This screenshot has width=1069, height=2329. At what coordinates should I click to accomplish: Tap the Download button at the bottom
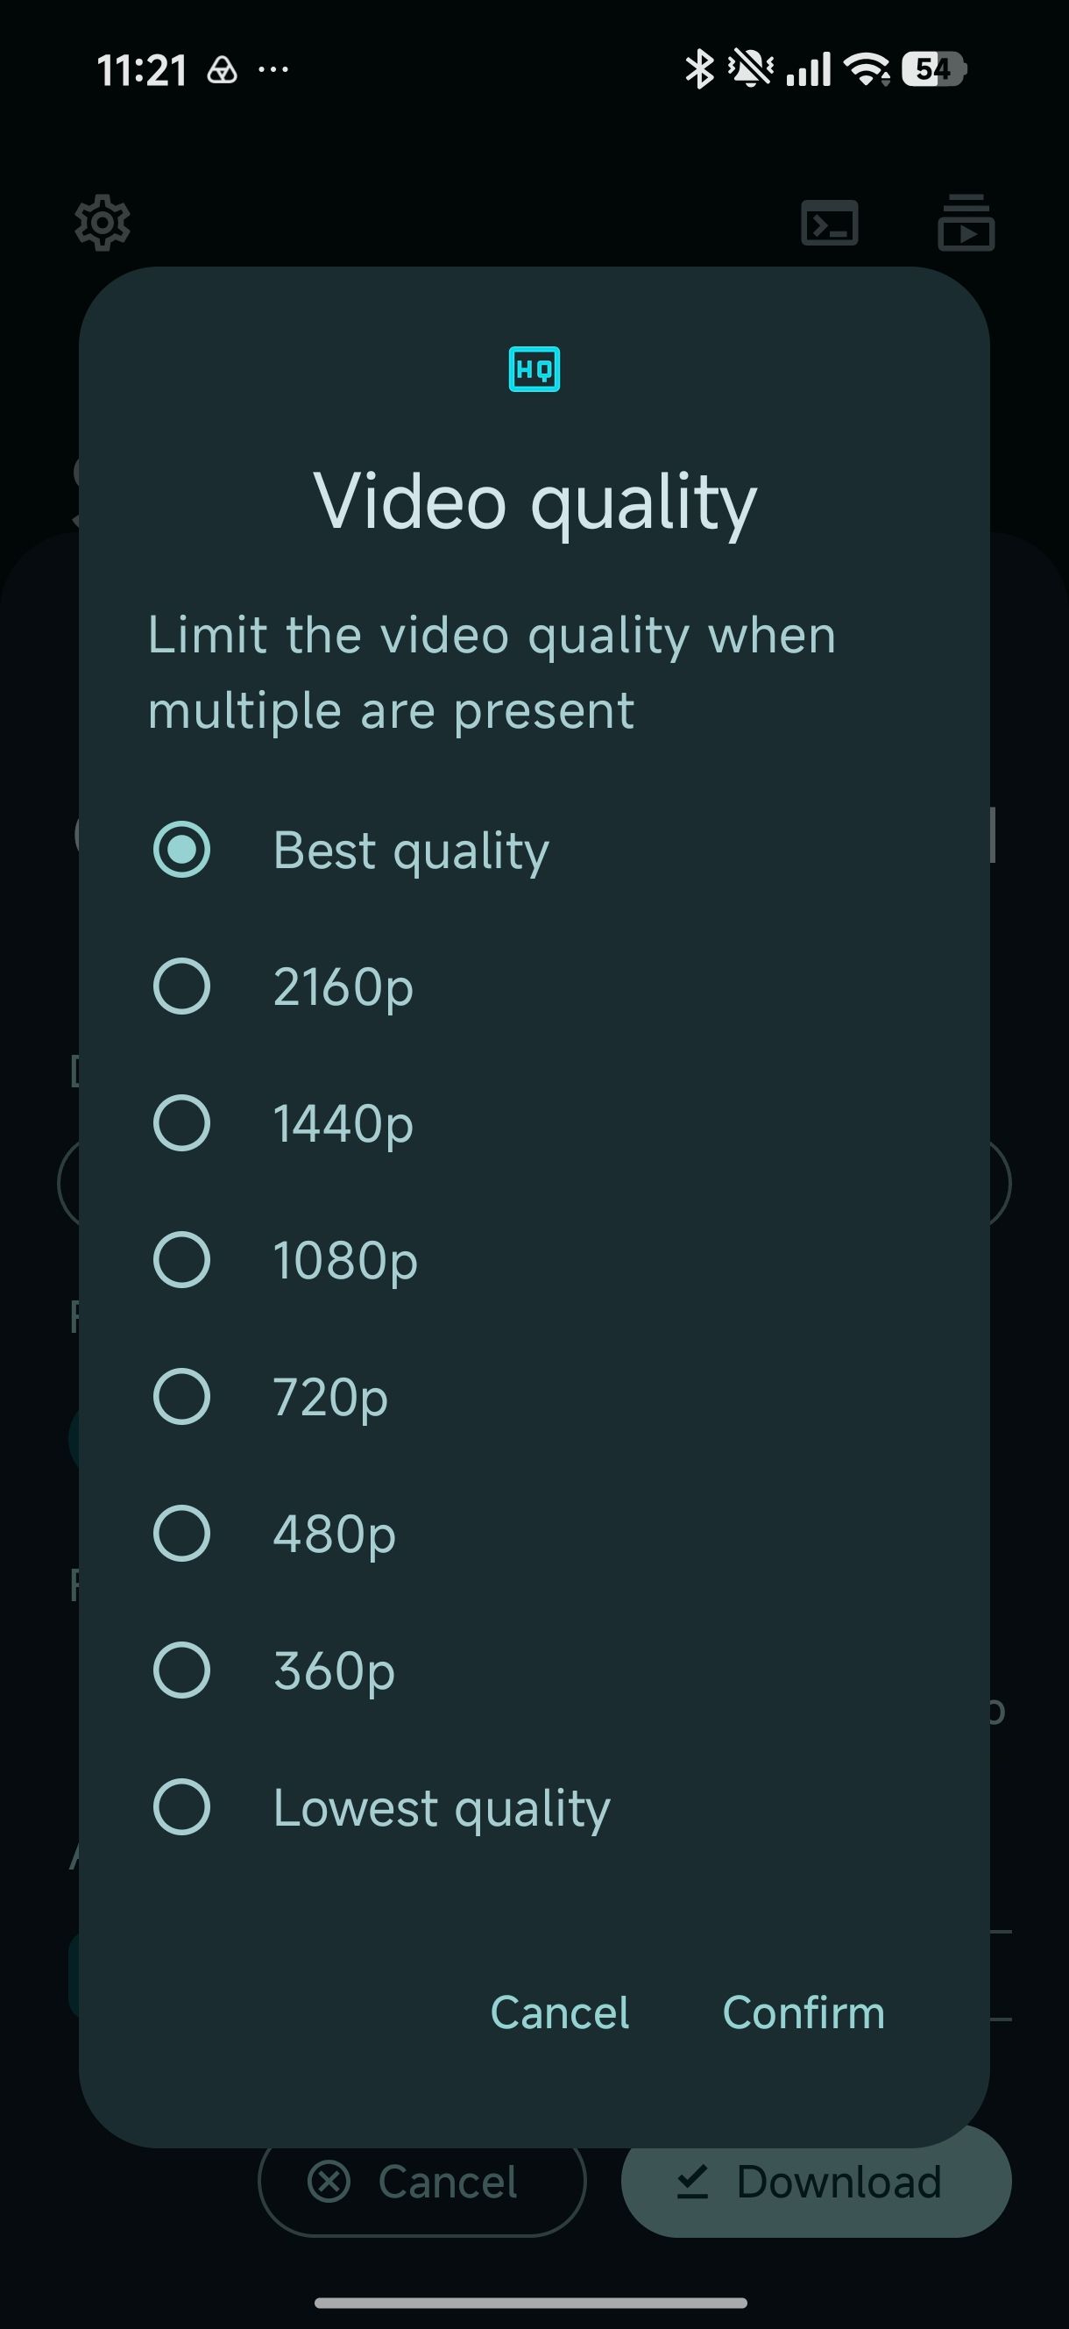pos(816,2182)
